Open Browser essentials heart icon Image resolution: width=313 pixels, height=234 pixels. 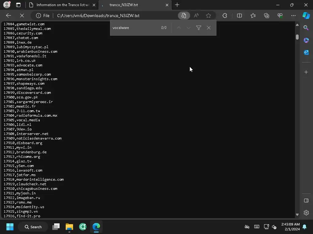(x=280, y=16)
